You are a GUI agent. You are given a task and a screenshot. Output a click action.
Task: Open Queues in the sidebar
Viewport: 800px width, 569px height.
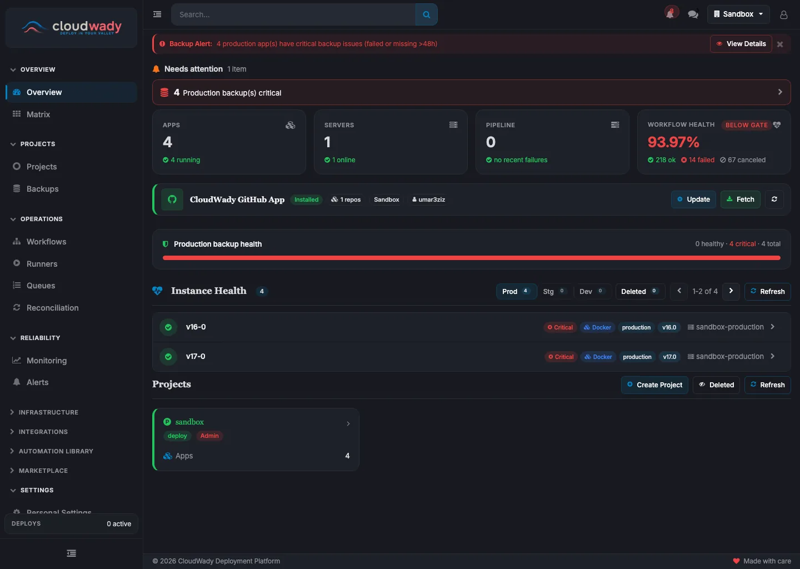[x=71, y=286]
